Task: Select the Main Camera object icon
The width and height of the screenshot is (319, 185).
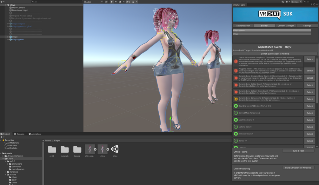Action: click(10, 8)
